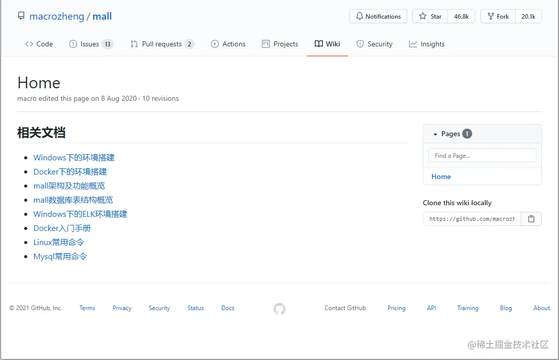Click the Projects board icon
Image resolution: width=559 pixels, height=360 pixels.
(x=266, y=44)
